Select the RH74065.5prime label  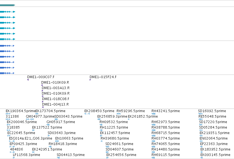pos(166,144)
